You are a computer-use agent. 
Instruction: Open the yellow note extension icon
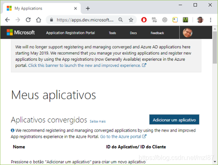175,20
